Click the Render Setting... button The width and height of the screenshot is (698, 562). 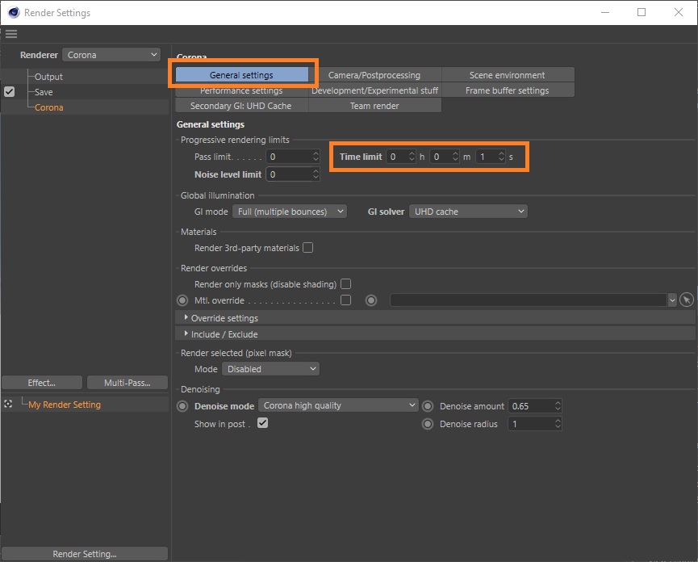[x=85, y=554]
